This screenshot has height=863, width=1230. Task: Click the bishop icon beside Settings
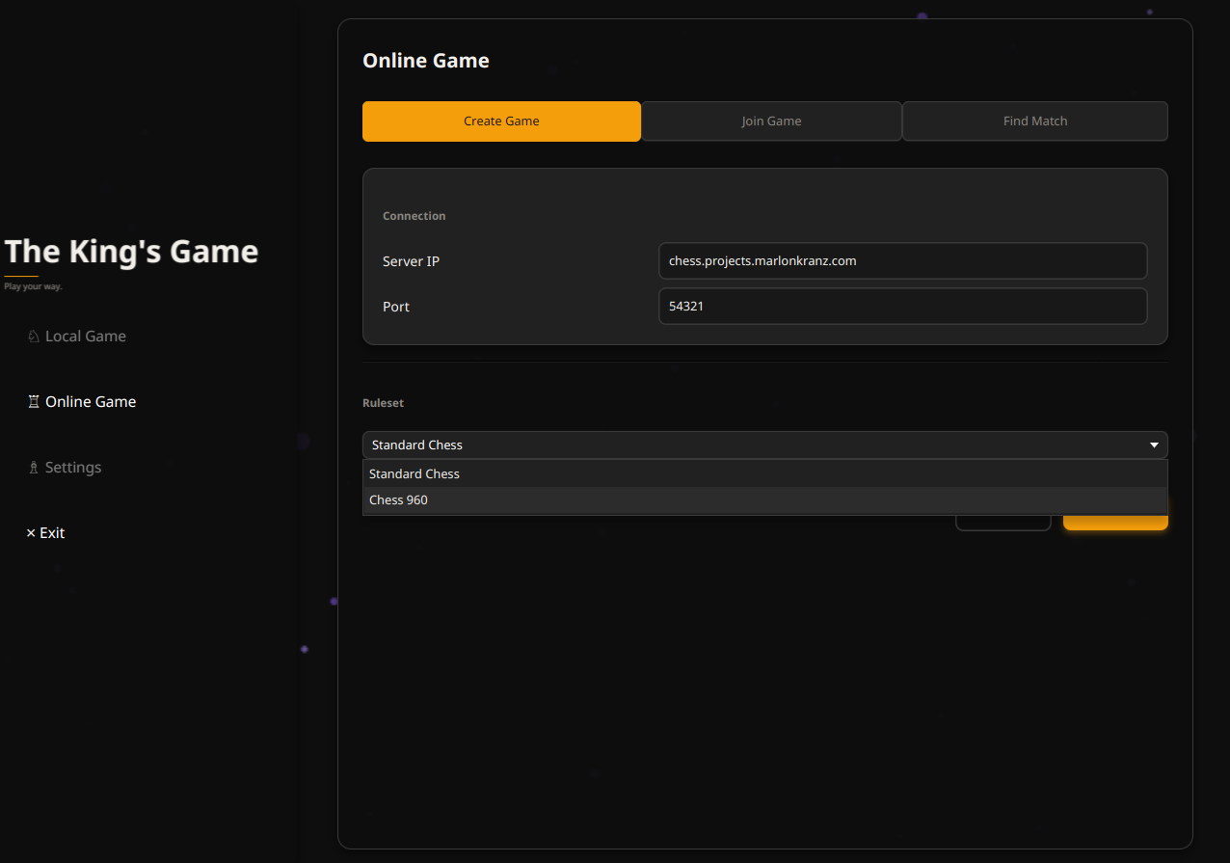(34, 468)
